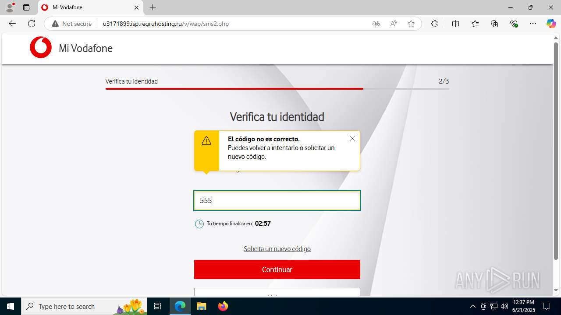561x315 pixels.
Task: Click the Solicita un nuevo código link
Action: click(277, 249)
